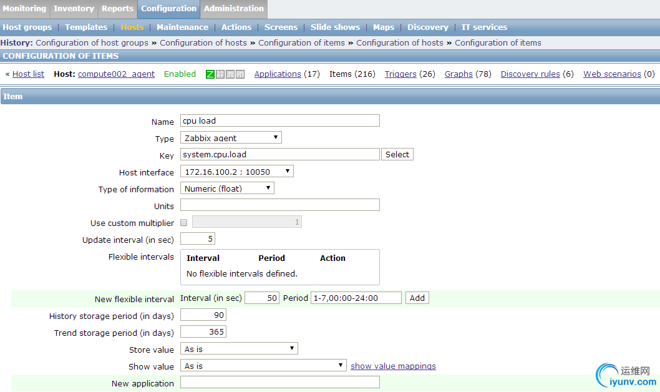This screenshot has height=392, width=660.
Task: Select the Hosts submenu item
Action: (132, 27)
